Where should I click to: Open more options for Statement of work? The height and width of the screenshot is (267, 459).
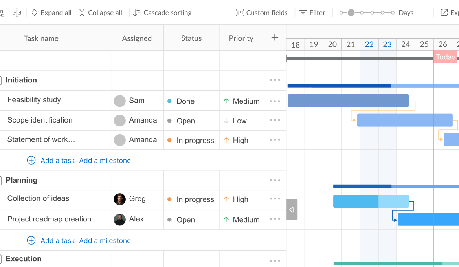tap(275, 140)
